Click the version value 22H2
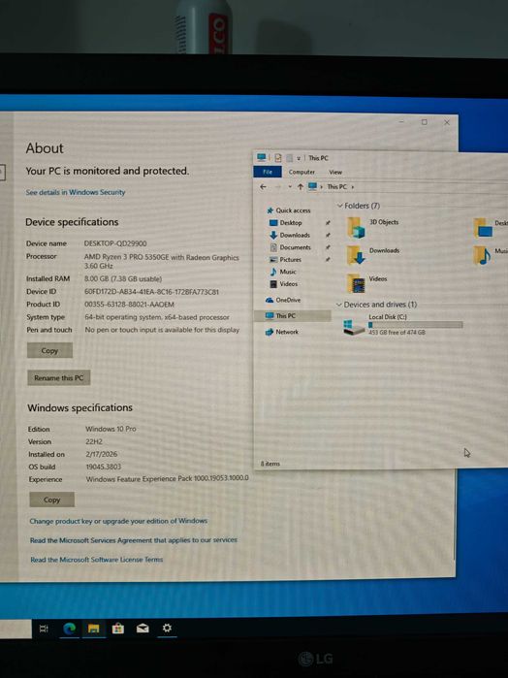 [94, 441]
